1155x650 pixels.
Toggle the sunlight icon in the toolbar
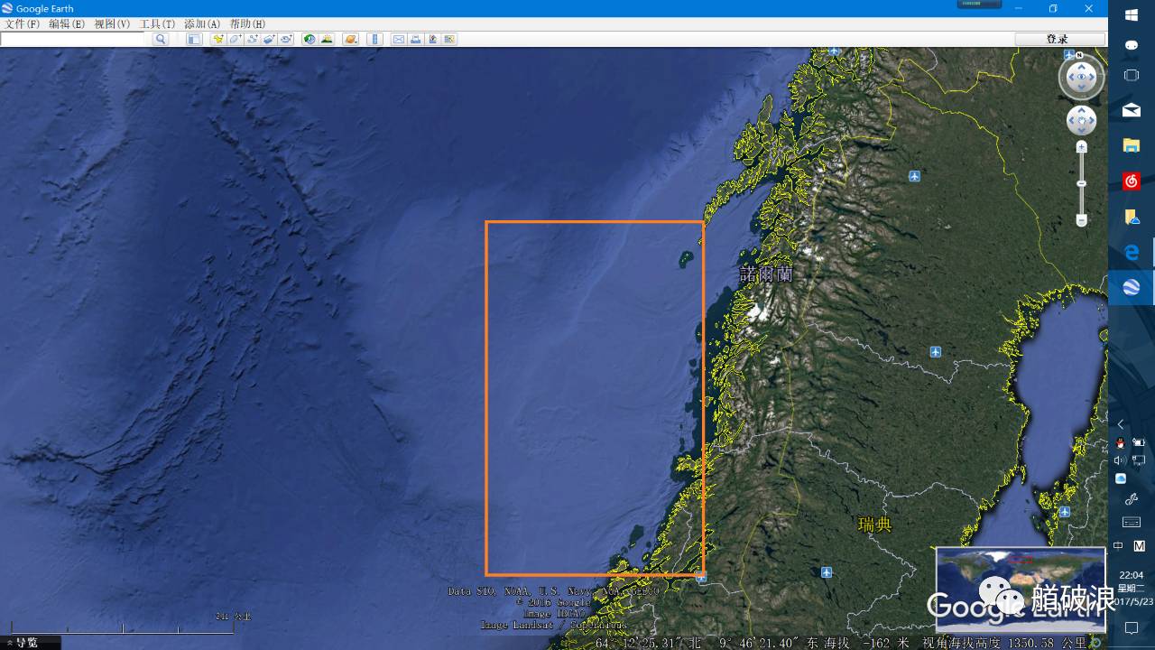click(327, 39)
